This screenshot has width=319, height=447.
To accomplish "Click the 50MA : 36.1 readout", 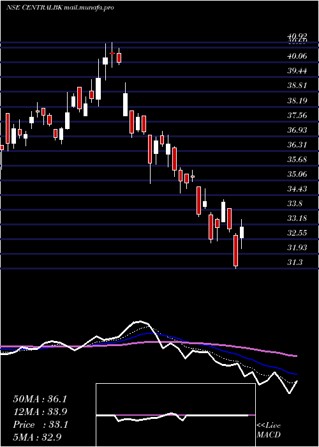I will [40, 399].
